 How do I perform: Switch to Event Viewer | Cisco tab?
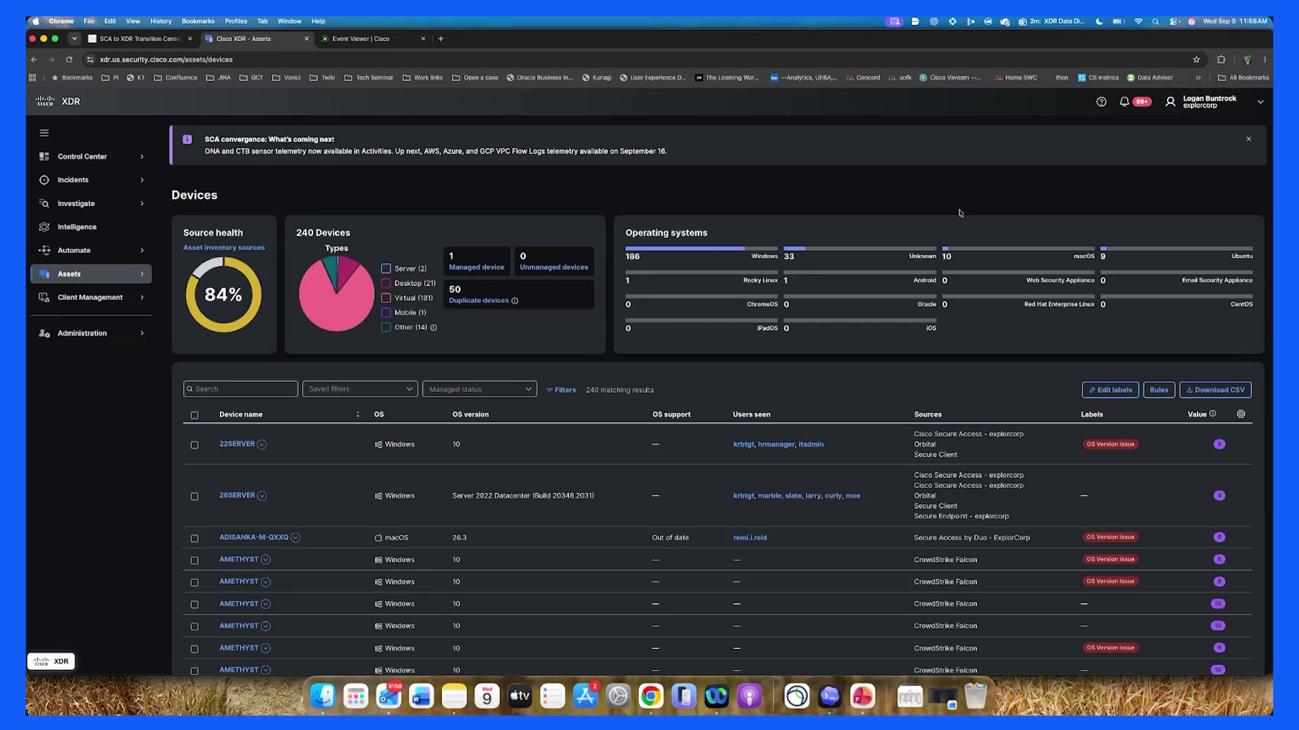click(x=373, y=39)
